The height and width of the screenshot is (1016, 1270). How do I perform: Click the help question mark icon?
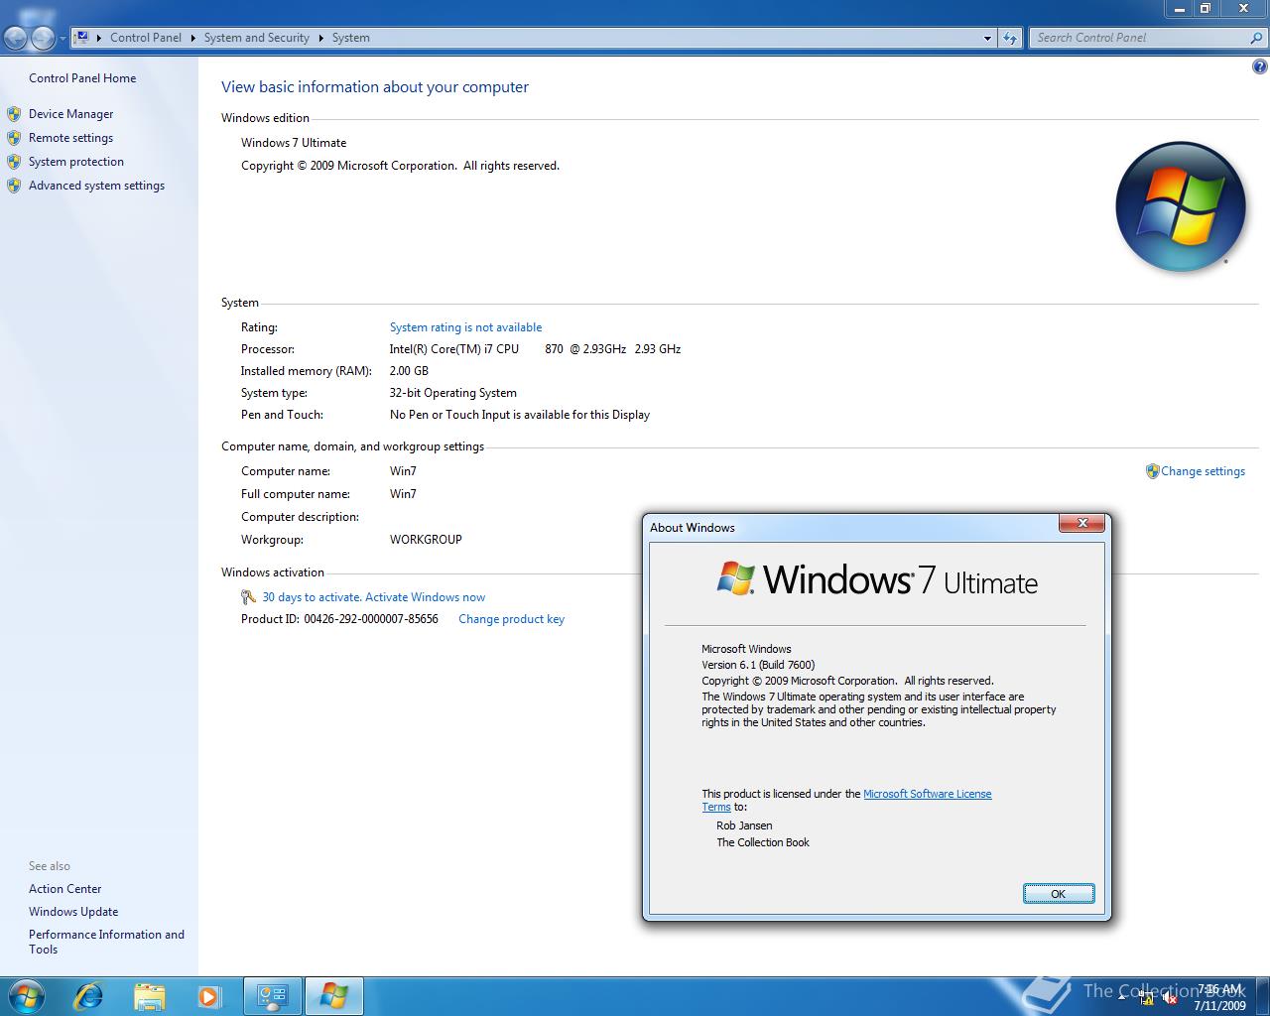coord(1260,67)
